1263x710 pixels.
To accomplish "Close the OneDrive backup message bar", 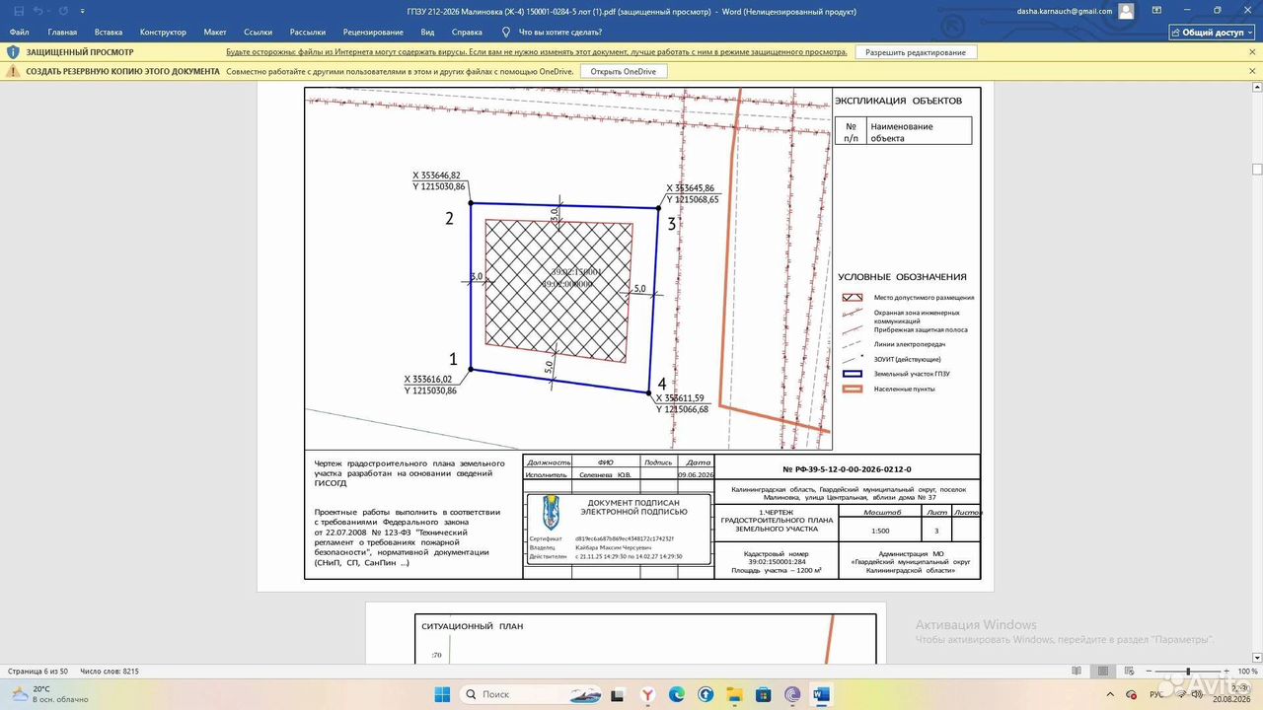I will pos(1251,71).
